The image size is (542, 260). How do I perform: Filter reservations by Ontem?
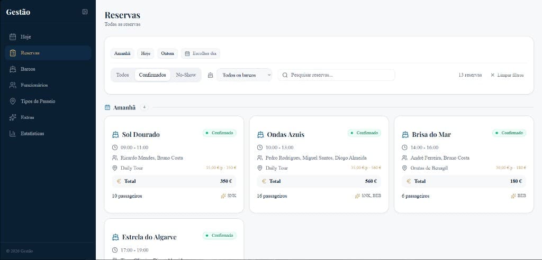pyautogui.click(x=167, y=53)
